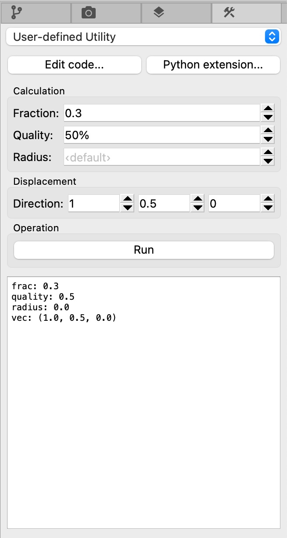Click the Quality input field

click(161, 135)
